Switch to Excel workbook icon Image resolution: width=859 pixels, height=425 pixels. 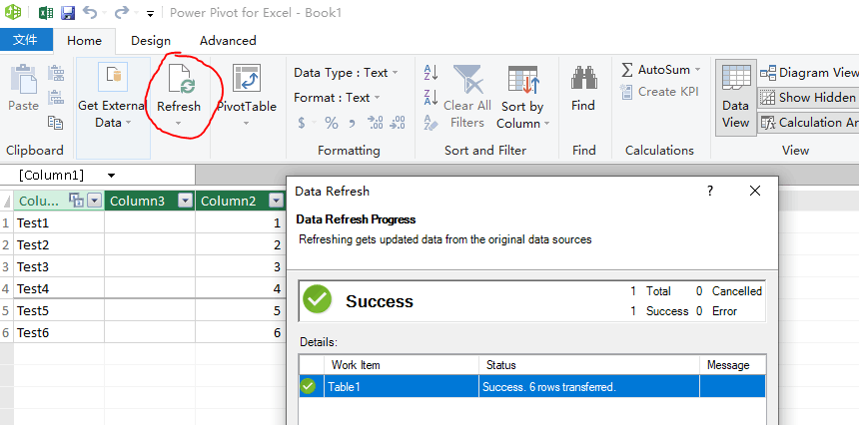[46, 13]
